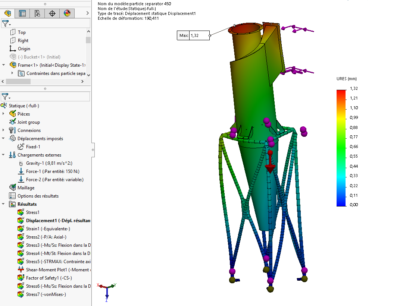Collapse the Chargements externes node
403x306 pixels.
tap(3, 155)
